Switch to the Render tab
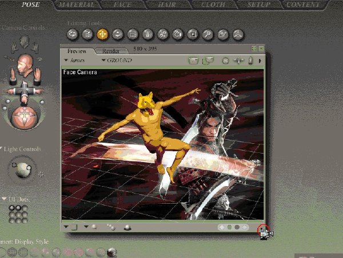This screenshot has height=258, width=343. click(111, 51)
